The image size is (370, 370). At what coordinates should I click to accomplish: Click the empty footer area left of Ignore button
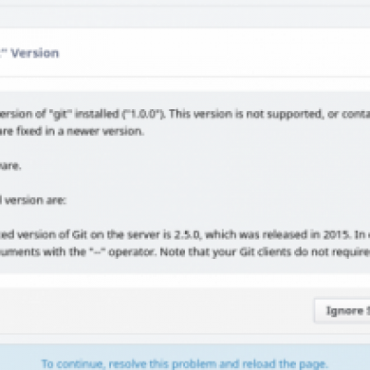(154, 310)
